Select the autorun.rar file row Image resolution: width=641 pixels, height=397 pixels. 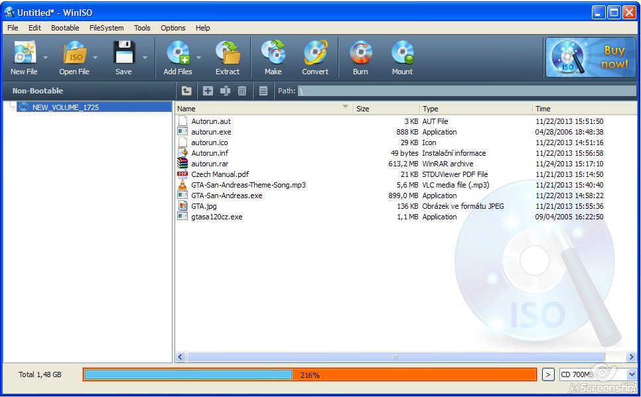pos(210,164)
